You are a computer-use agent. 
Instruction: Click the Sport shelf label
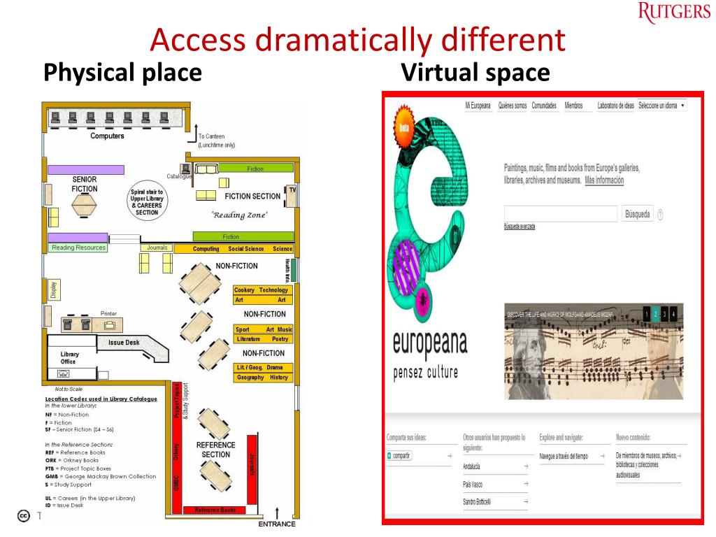[x=242, y=329]
